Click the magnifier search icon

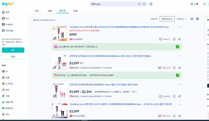[144, 4]
